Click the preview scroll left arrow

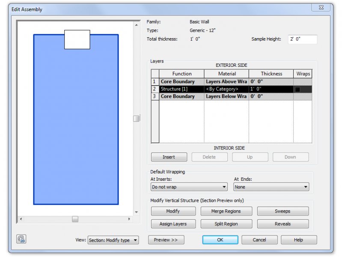21,219
